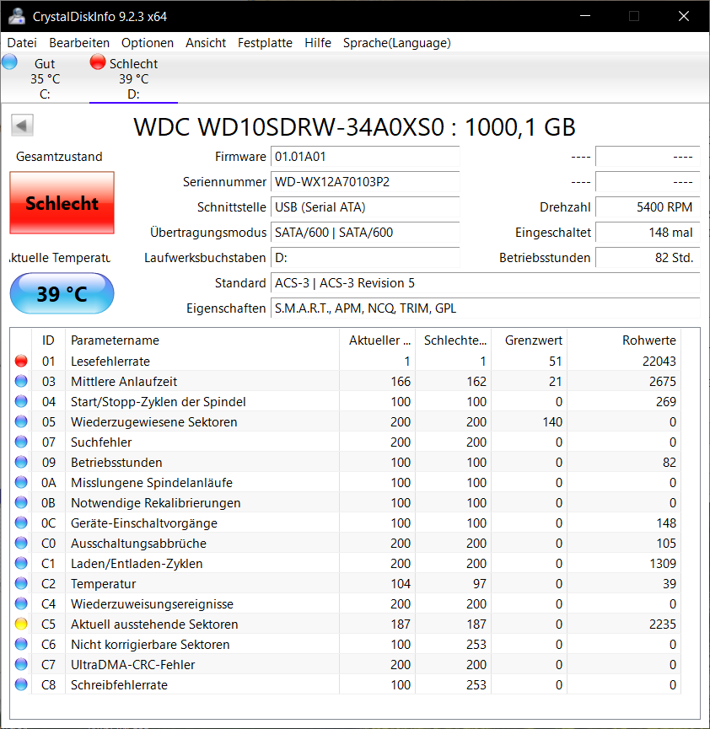Click the Standard field ACS-3 Revision 5
This screenshot has width=710, height=729.
(x=485, y=282)
